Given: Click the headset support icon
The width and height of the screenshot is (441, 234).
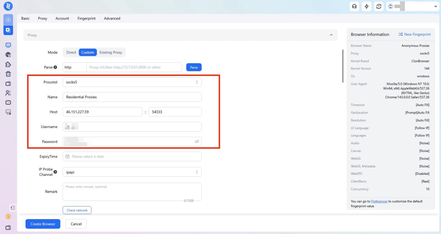Looking at the screenshot, I should [x=354, y=6].
